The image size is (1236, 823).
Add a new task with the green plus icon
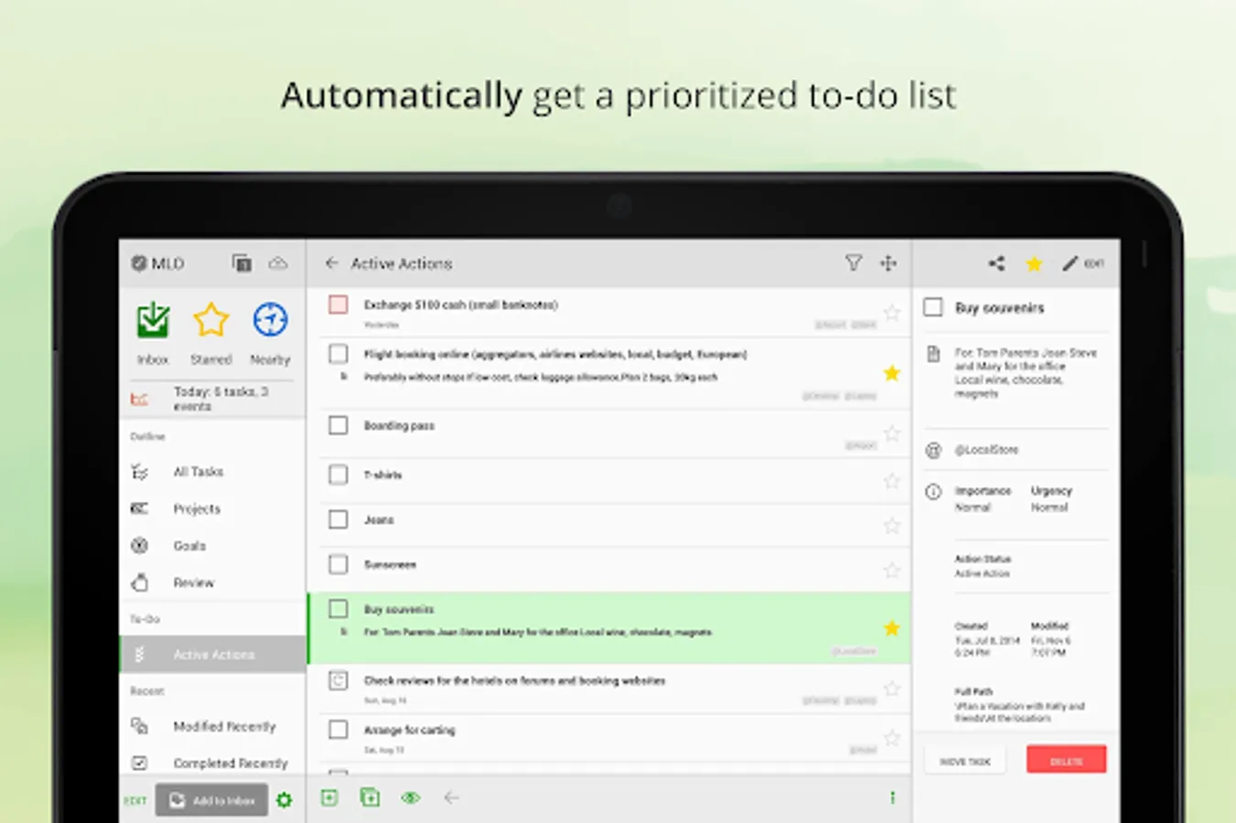tap(329, 797)
